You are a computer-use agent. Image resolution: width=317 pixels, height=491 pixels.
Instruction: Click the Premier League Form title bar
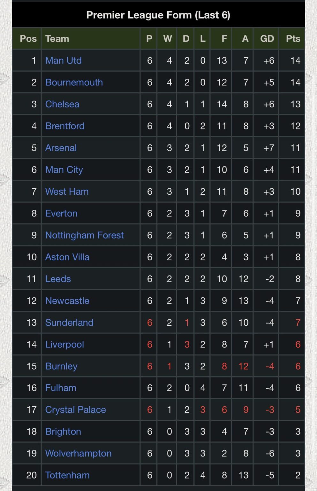point(158,14)
